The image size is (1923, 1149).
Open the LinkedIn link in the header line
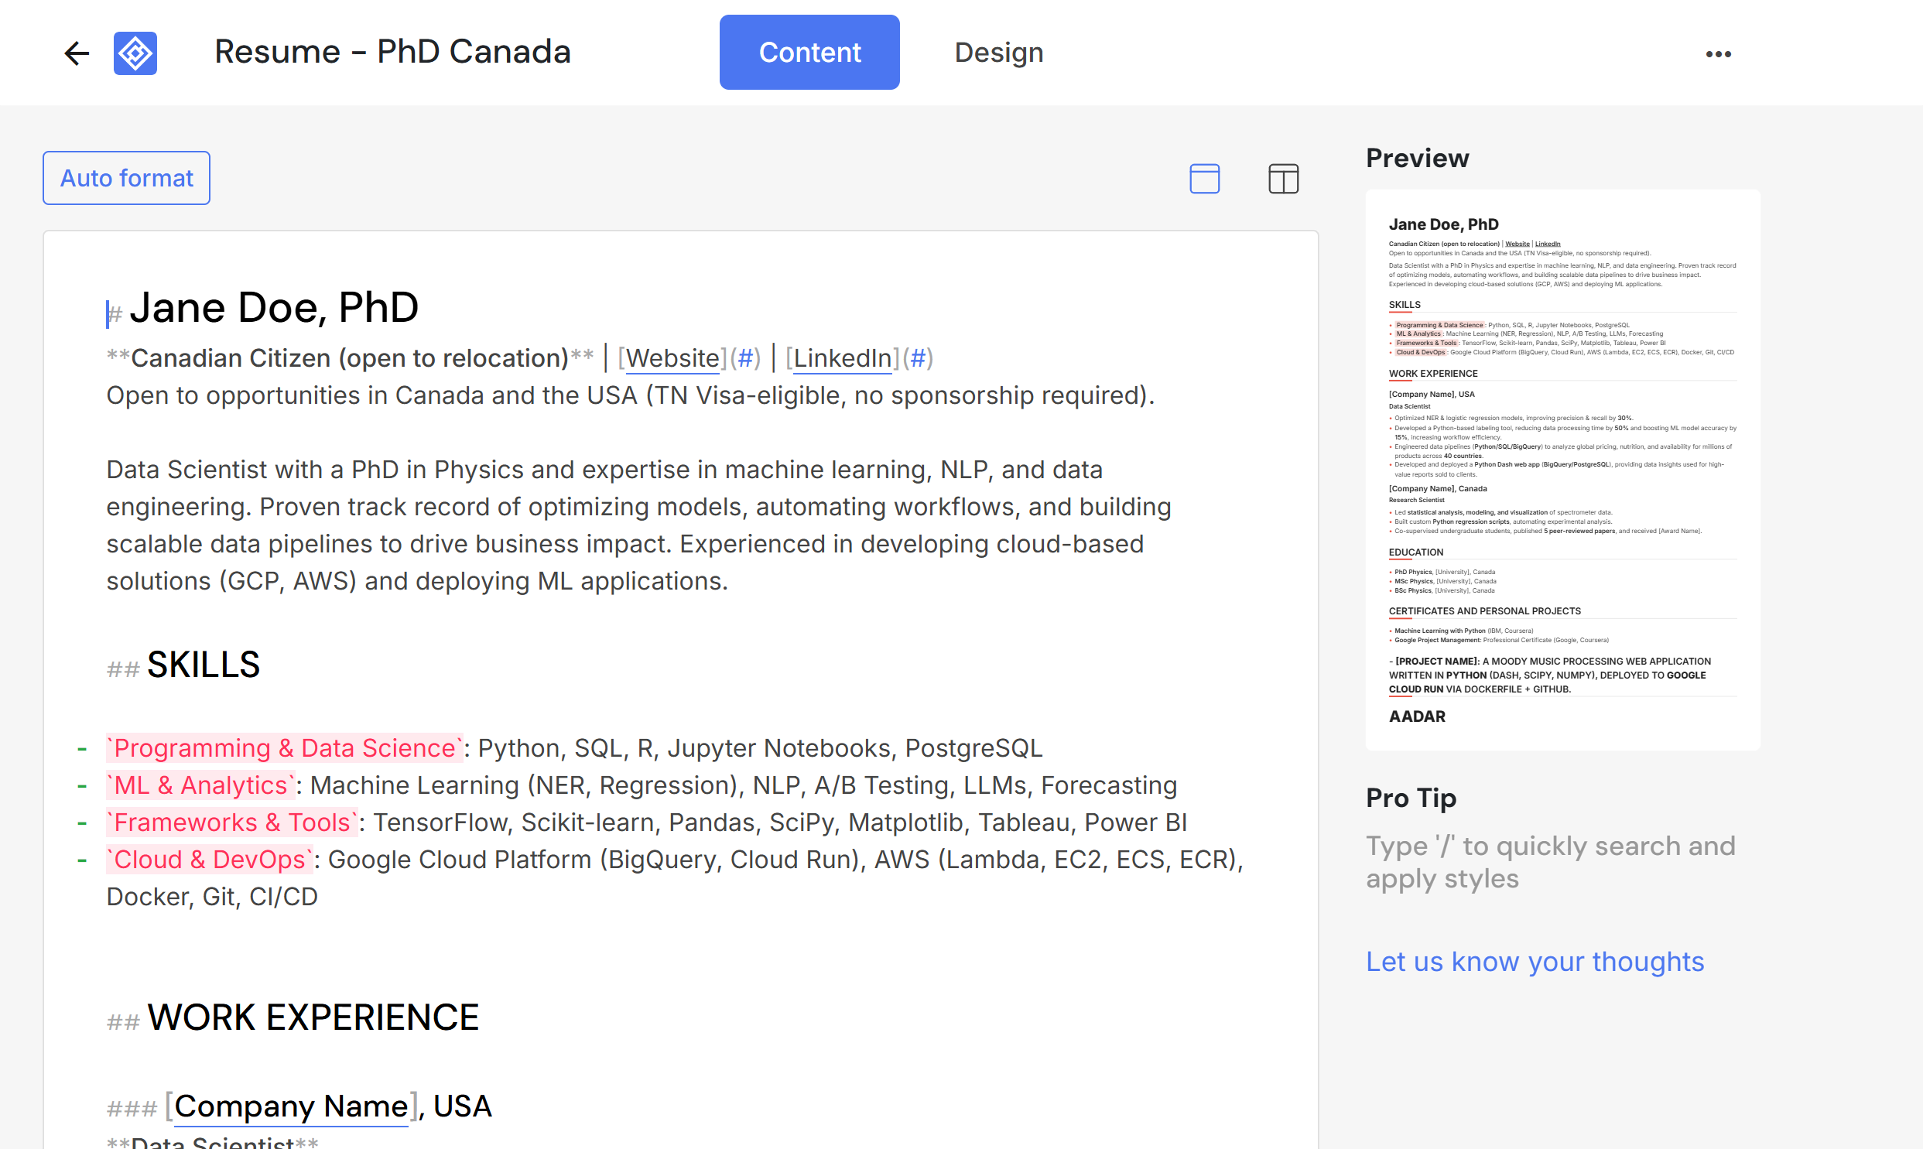tap(841, 357)
